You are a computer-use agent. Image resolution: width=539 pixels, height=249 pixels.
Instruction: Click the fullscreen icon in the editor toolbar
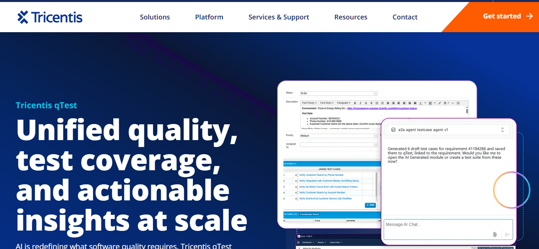(x=458, y=103)
